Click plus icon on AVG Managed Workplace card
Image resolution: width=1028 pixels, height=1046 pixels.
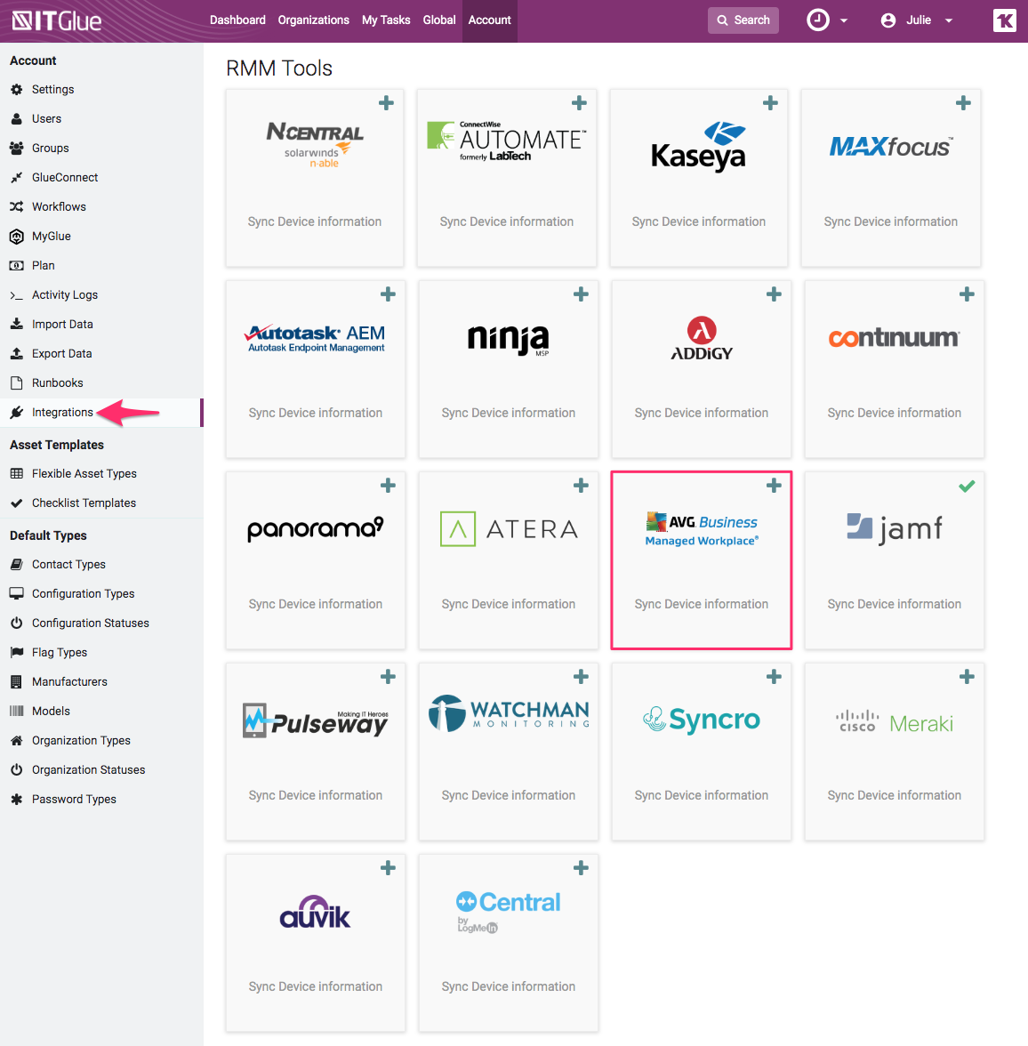[774, 486]
